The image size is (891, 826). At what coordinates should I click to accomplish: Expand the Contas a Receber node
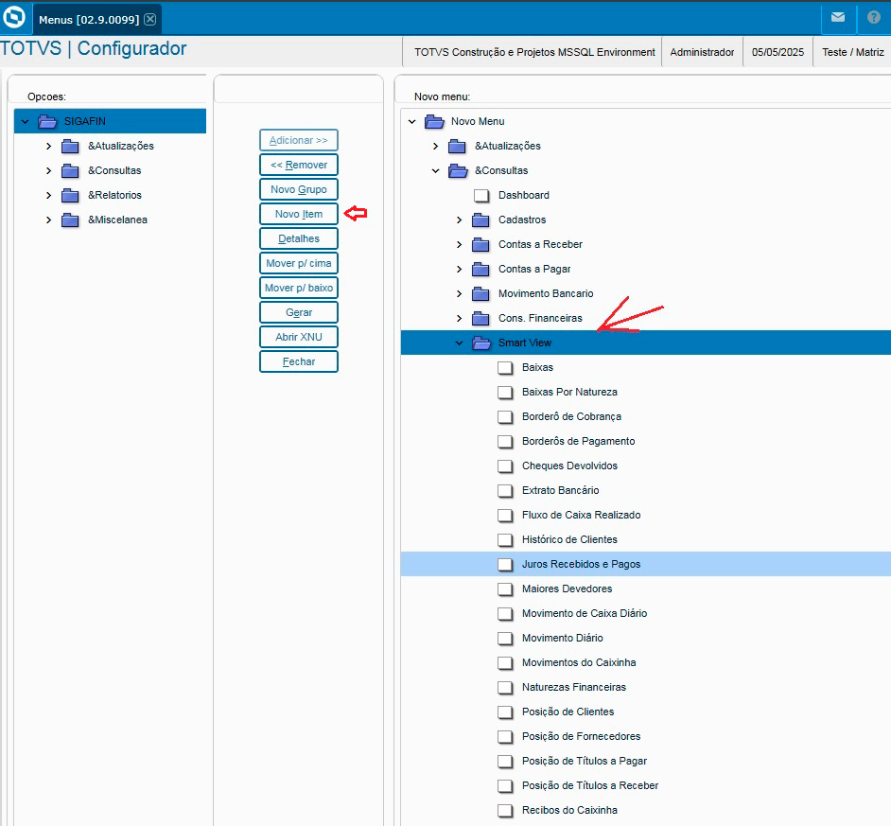click(459, 244)
